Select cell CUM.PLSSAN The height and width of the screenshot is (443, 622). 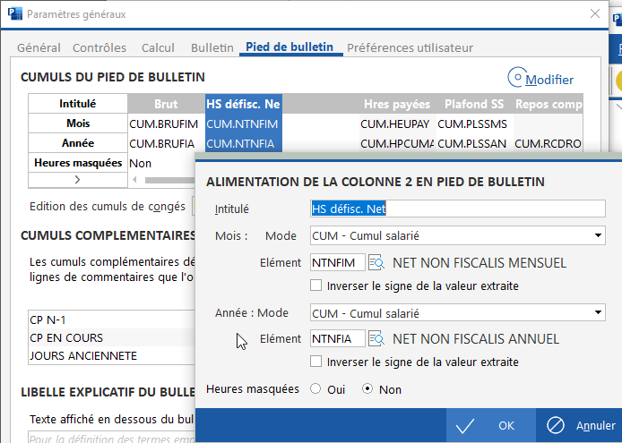[x=474, y=143]
